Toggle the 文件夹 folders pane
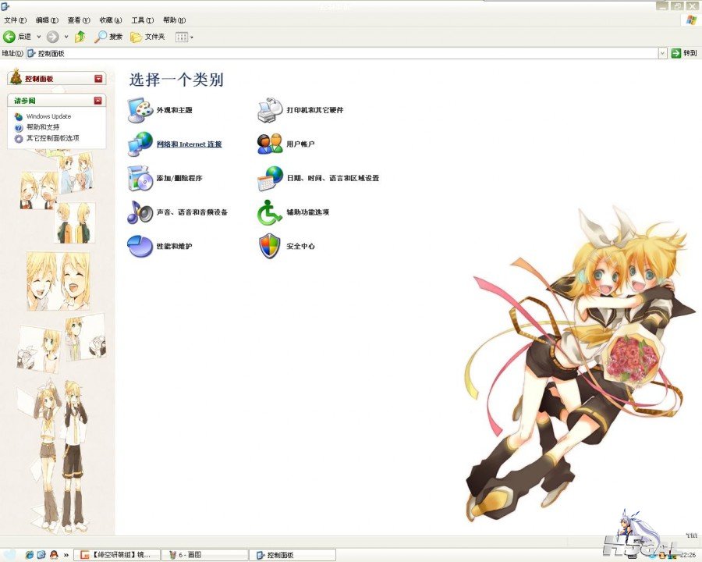Image resolution: width=702 pixels, height=562 pixels. coord(147,37)
